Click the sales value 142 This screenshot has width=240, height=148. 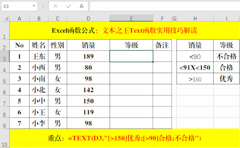coord(89,90)
